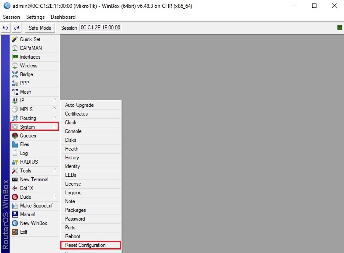The width and height of the screenshot is (344, 253).
Task: Click the green status indicator square
Action: click(340, 28)
